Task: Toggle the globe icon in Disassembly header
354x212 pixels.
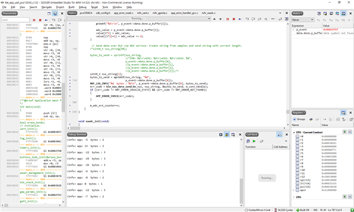Action: (x=55, y=13)
